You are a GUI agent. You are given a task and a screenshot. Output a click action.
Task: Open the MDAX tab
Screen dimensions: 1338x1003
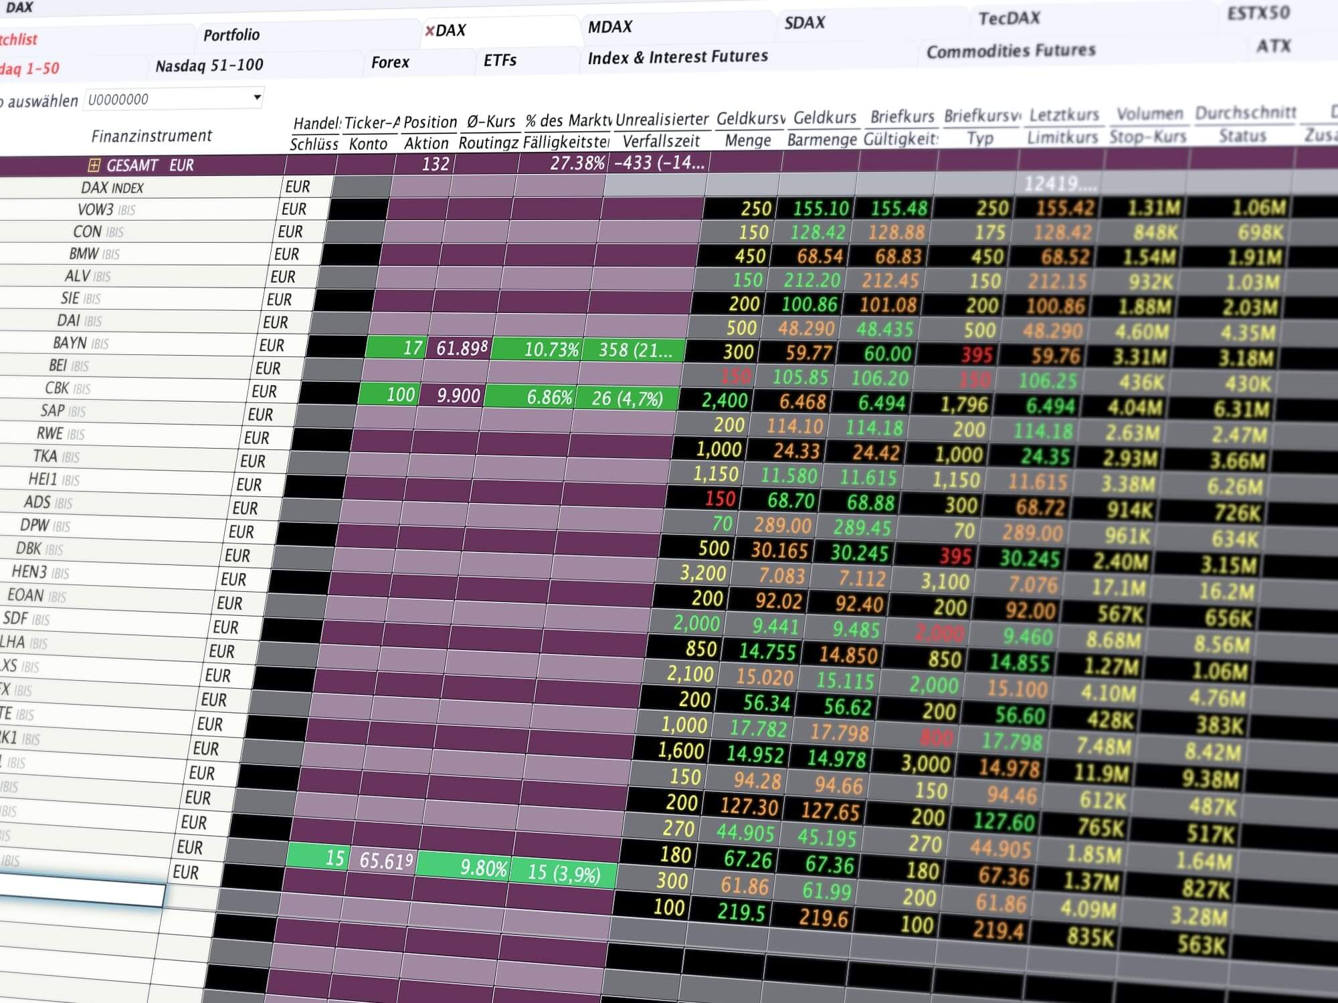coord(609,27)
